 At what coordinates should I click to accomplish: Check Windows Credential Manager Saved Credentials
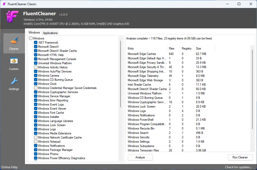tap(36, 88)
